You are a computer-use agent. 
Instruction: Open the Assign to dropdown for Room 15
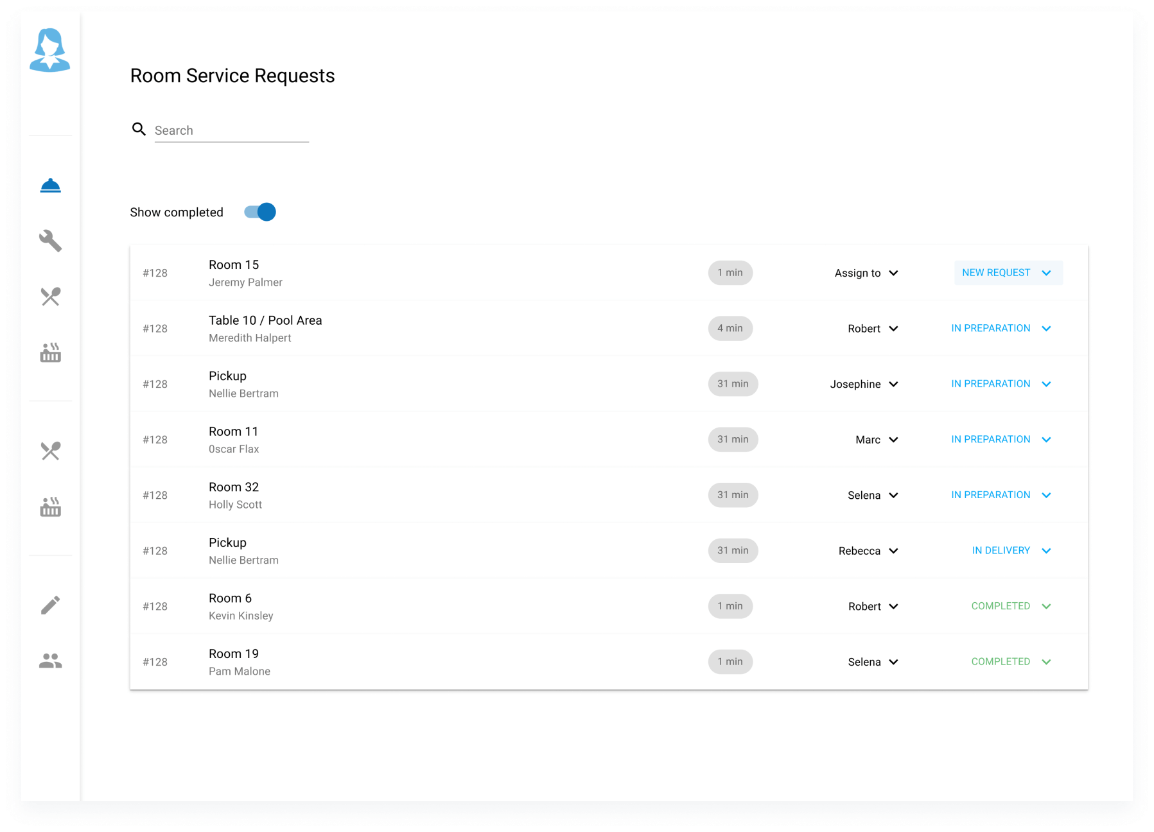click(866, 273)
